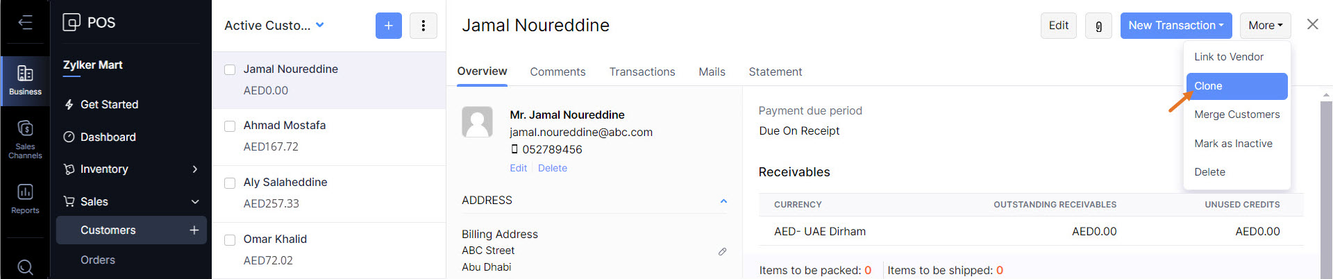This screenshot has height=279, width=1333.
Task: Check the Omar Khalid checkbox
Action: tap(230, 239)
